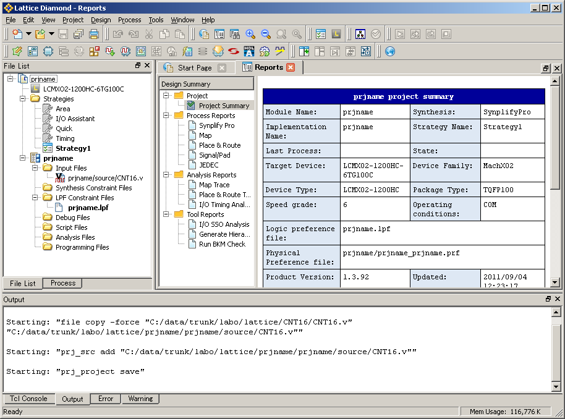Open the Tools menu
The width and height of the screenshot is (565, 419).
(x=156, y=20)
